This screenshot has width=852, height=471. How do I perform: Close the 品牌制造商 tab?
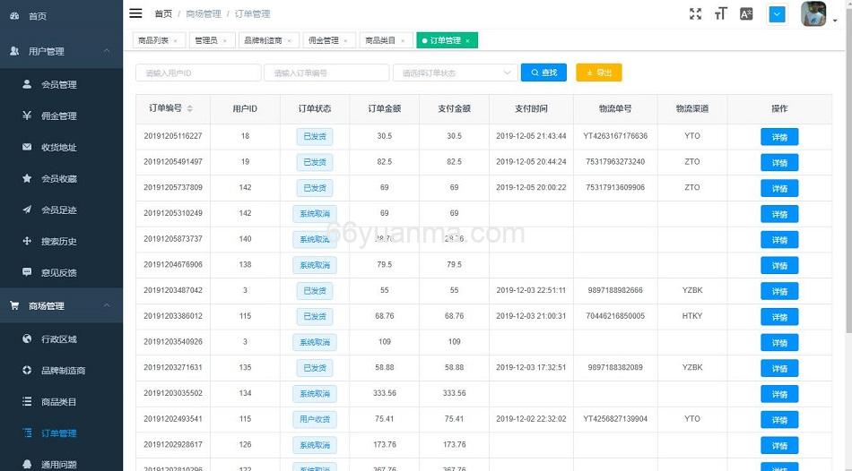(289, 40)
